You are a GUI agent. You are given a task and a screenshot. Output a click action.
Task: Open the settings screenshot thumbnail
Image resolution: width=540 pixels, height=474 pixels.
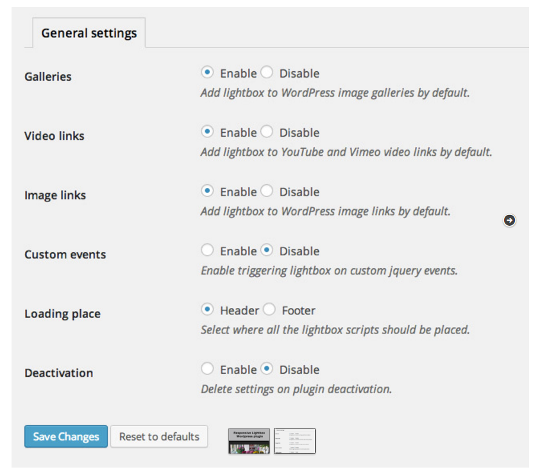coord(294,441)
